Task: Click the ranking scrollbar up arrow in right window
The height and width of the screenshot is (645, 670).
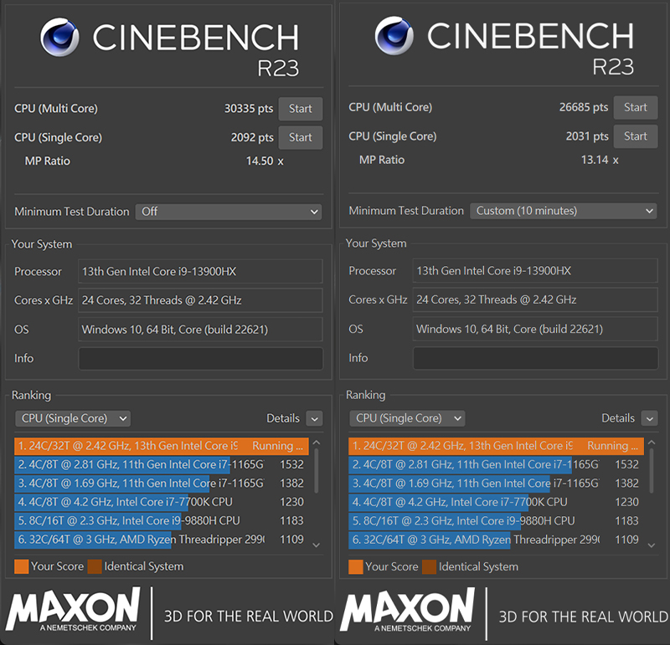Action: coord(652,443)
